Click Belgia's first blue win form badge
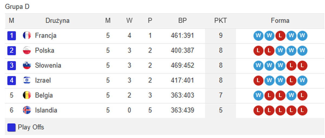 click(258, 95)
